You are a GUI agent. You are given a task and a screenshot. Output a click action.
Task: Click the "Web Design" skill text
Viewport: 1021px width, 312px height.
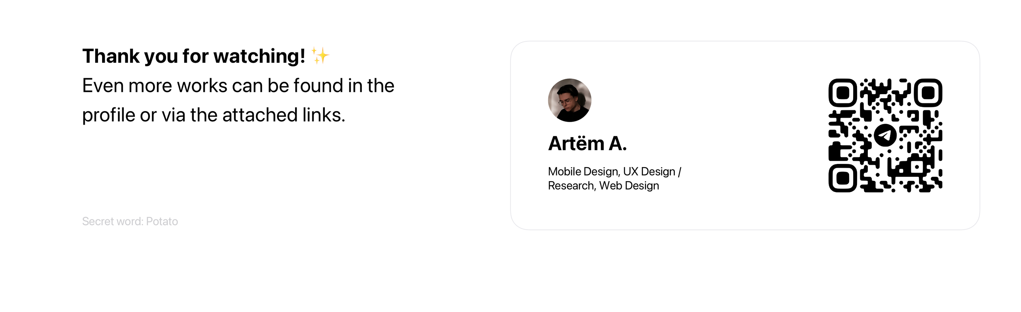[629, 186]
